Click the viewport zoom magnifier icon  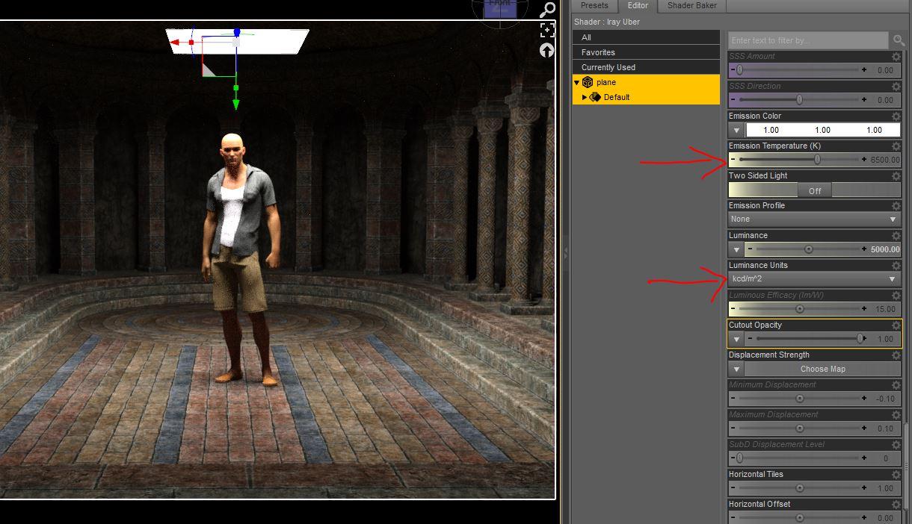548,10
